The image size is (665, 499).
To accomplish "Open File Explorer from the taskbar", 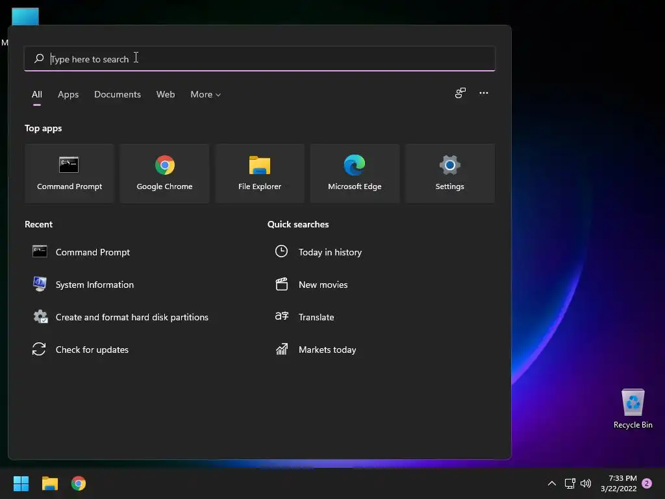I will point(49,483).
